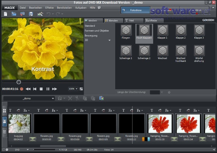Activate the Fotoshow mode button
Screen dimensions: 217x153
[x=135, y=10]
